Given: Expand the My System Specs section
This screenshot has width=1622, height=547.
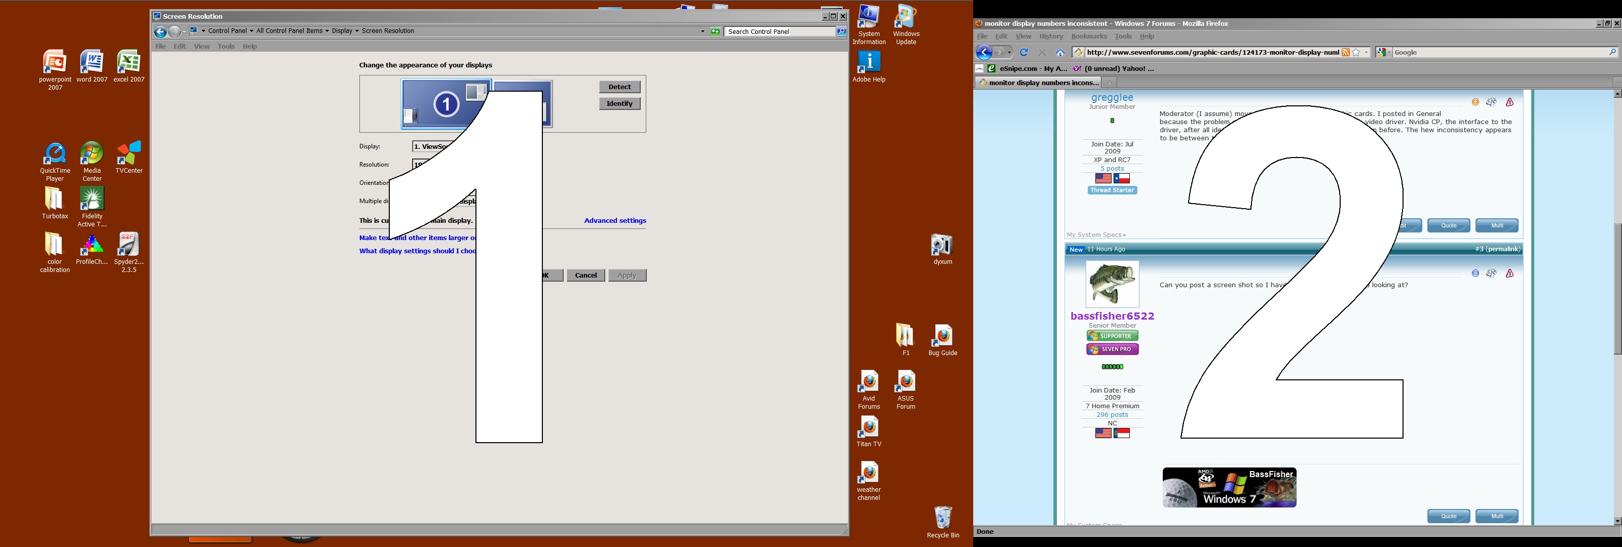Looking at the screenshot, I should [x=1096, y=235].
